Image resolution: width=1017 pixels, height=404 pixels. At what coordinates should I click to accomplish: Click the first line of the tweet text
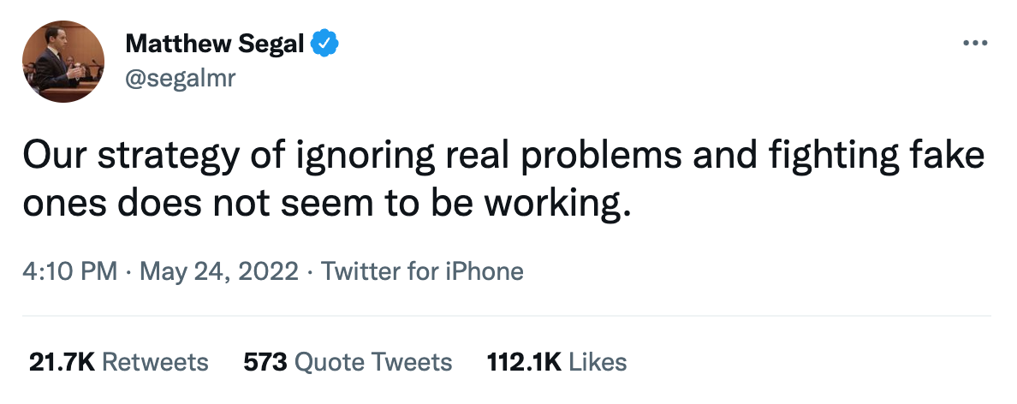point(504,157)
